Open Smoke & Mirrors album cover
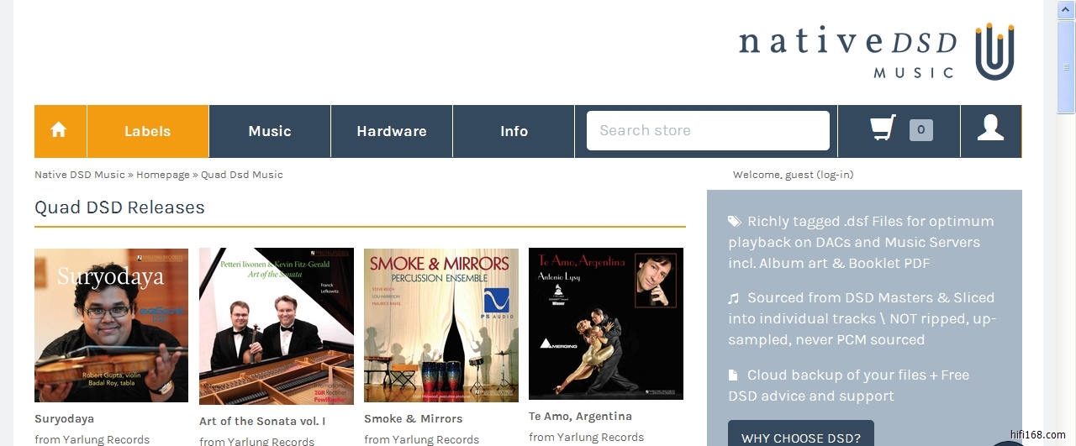This screenshot has height=446, width=1076. tap(441, 325)
